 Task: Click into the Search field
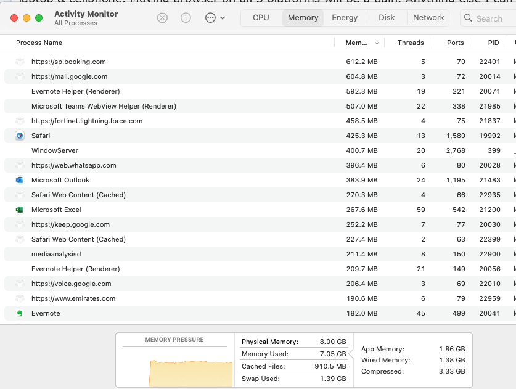[489, 18]
